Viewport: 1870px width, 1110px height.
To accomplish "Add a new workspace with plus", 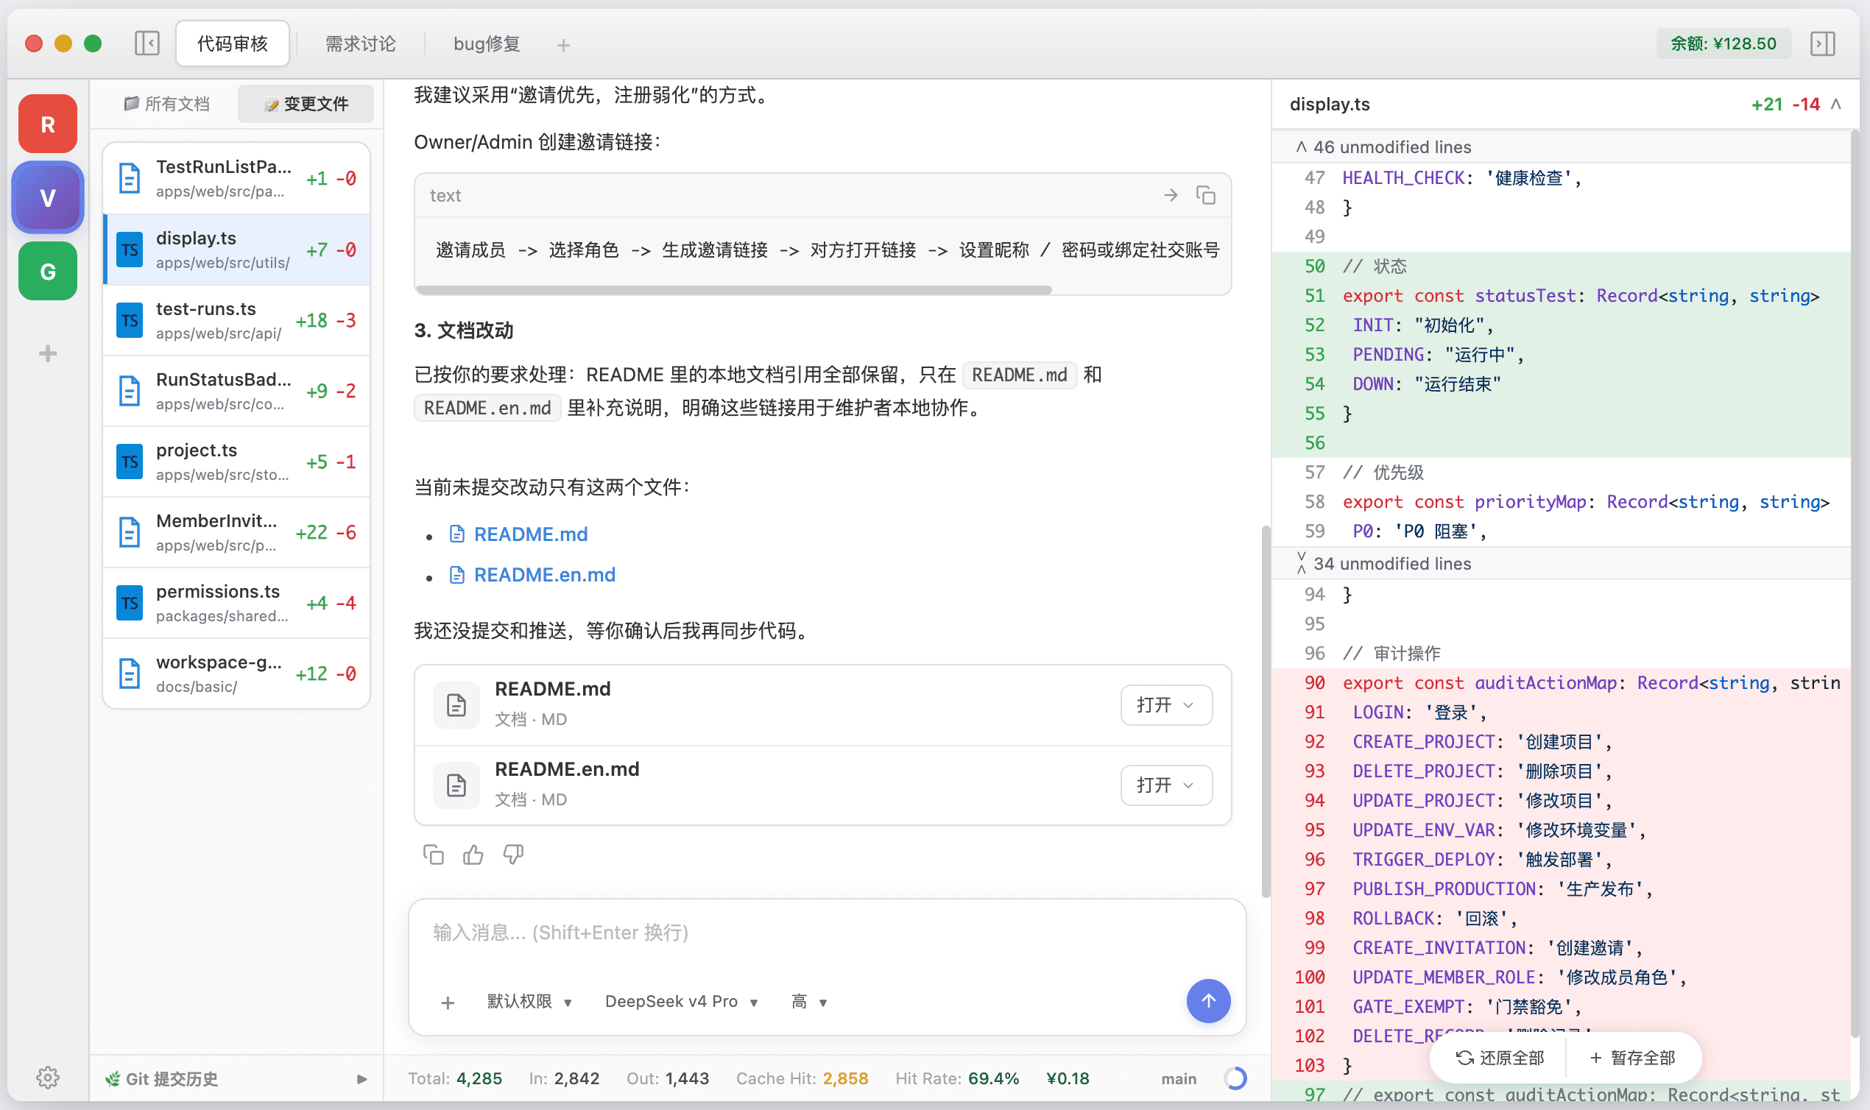I will tap(48, 353).
